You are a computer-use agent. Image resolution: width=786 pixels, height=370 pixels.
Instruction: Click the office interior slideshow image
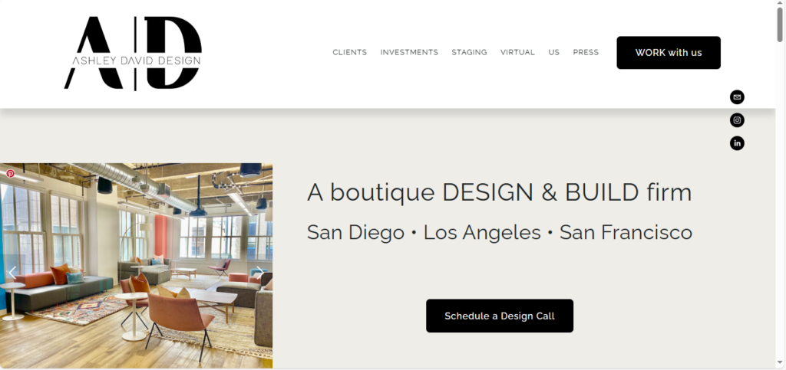coord(137,266)
